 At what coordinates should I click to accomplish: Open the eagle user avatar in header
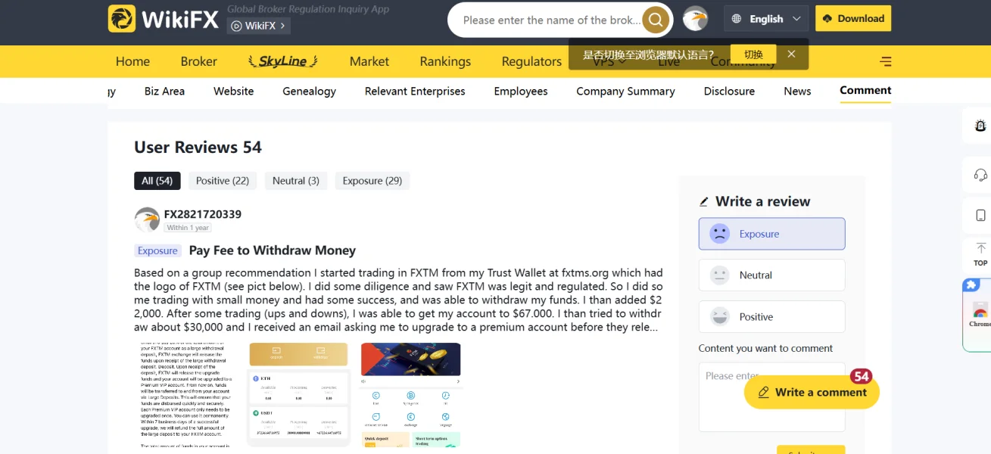[x=695, y=19]
